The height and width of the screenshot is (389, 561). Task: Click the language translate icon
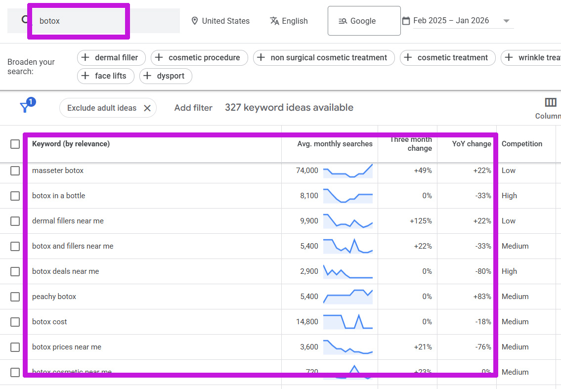click(x=275, y=21)
